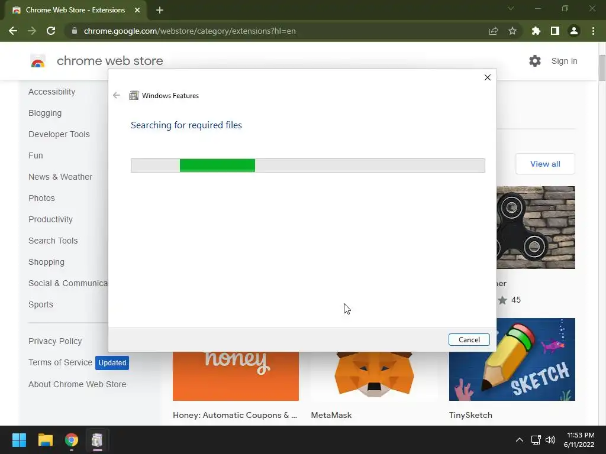Image resolution: width=606 pixels, height=454 pixels.
Task: Select the Developer Tools category
Action: point(59,134)
